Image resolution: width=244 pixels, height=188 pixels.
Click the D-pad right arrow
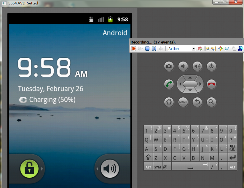point(200,84)
